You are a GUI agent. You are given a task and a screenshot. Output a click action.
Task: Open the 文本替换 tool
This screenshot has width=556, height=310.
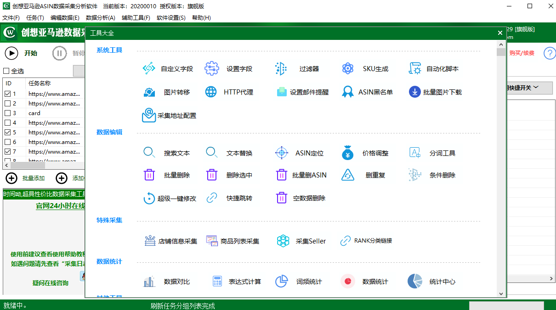[x=229, y=153]
